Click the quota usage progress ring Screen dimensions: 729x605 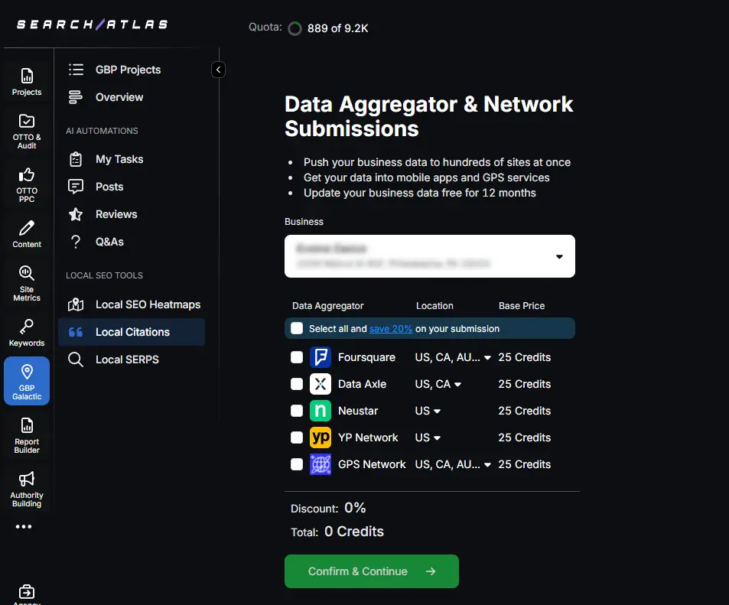click(295, 29)
